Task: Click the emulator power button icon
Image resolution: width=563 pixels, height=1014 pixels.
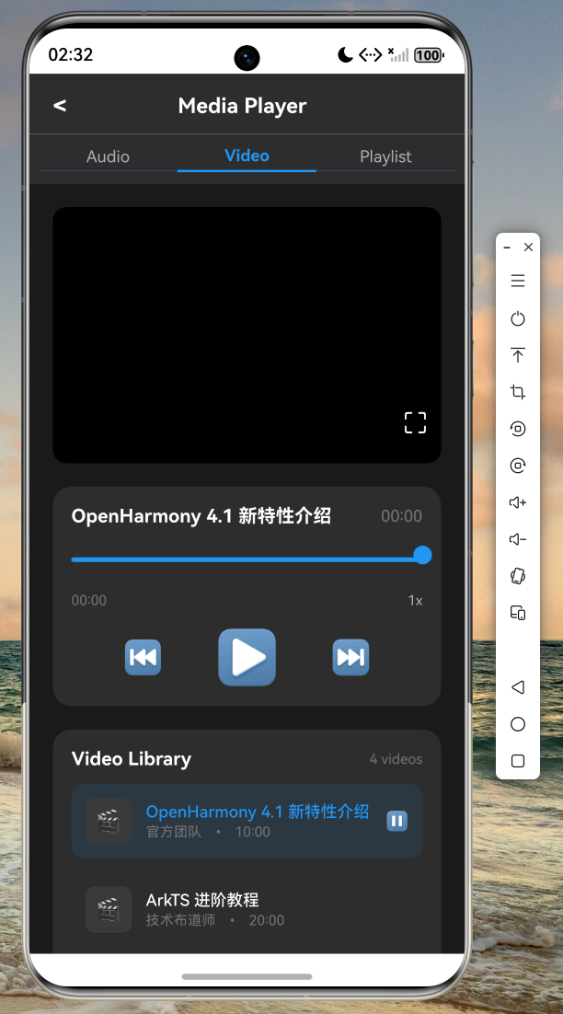Action: coord(518,318)
